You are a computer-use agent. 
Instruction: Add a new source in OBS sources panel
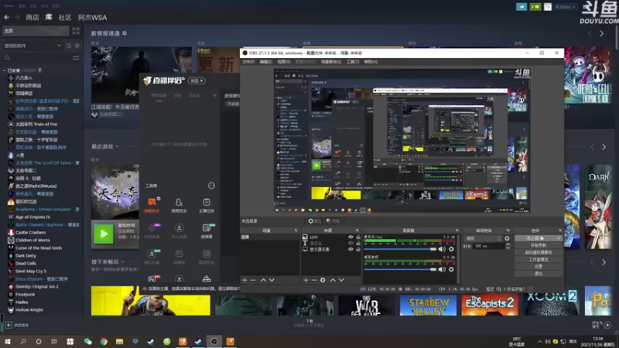coord(306,280)
